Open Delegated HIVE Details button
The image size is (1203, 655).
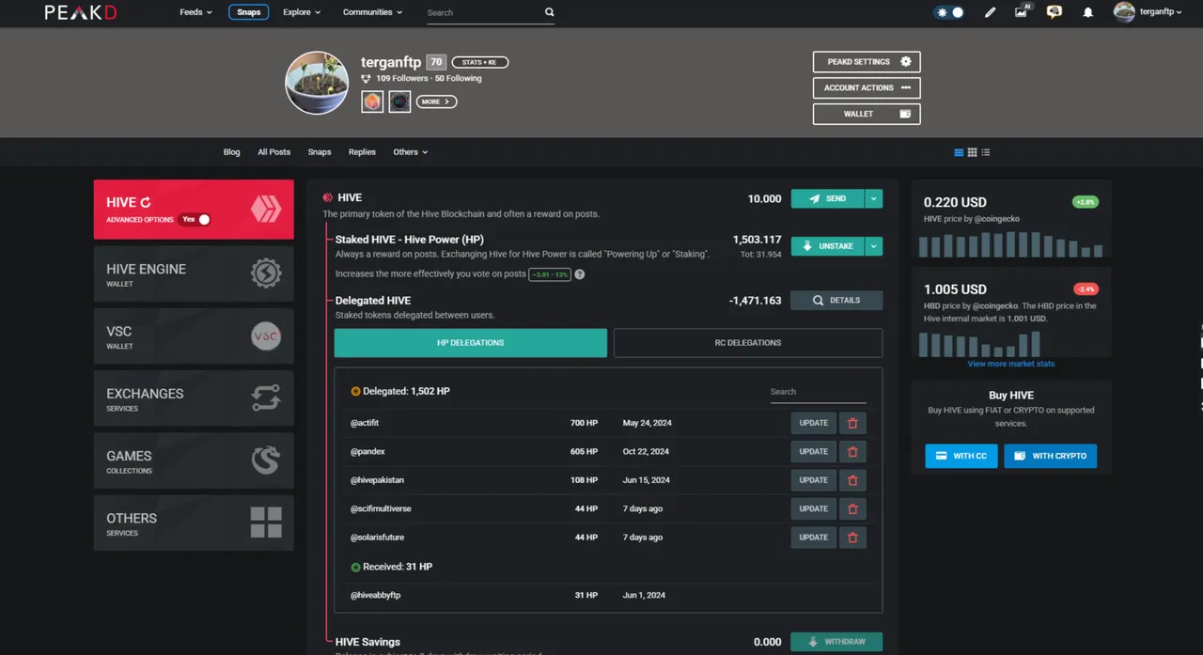point(836,301)
